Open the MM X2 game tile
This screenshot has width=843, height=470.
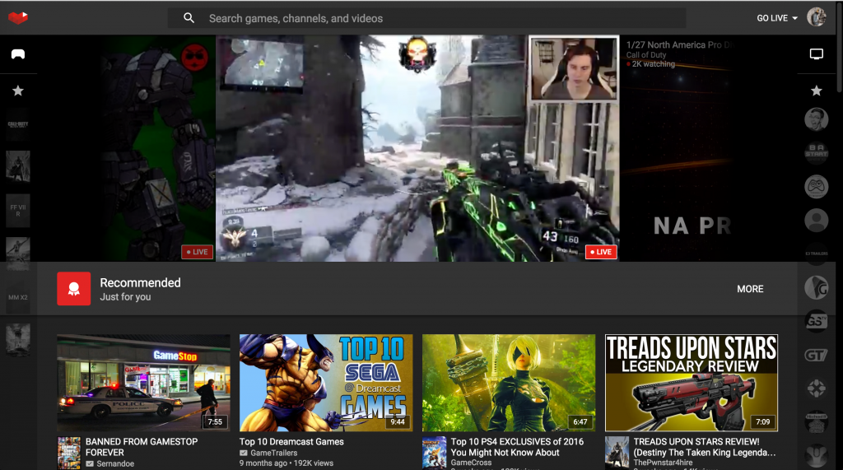click(18, 297)
